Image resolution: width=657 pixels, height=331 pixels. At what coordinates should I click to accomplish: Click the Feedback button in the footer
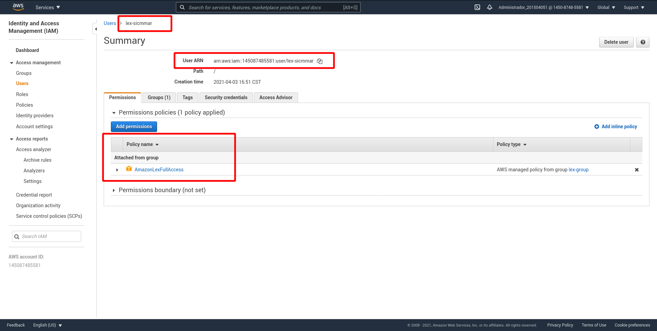pos(16,325)
